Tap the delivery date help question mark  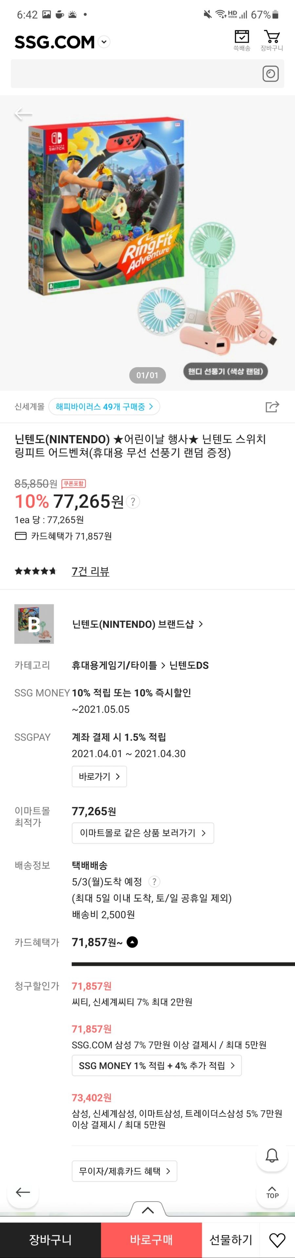(x=154, y=881)
